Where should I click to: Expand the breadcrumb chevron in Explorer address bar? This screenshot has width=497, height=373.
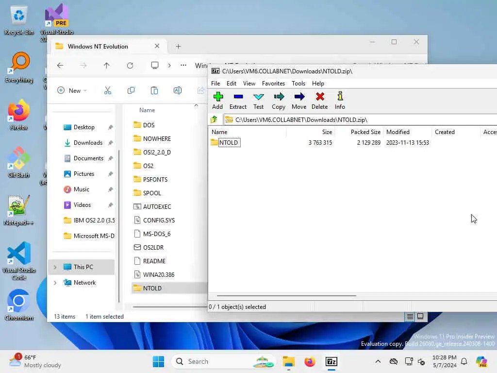(x=169, y=66)
